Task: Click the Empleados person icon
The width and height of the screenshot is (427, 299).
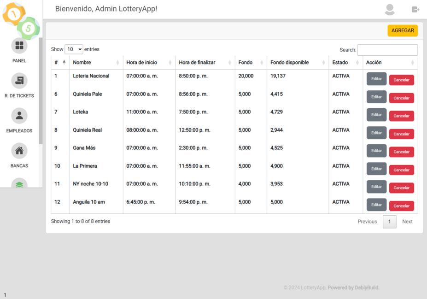Action: [x=19, y=116]
